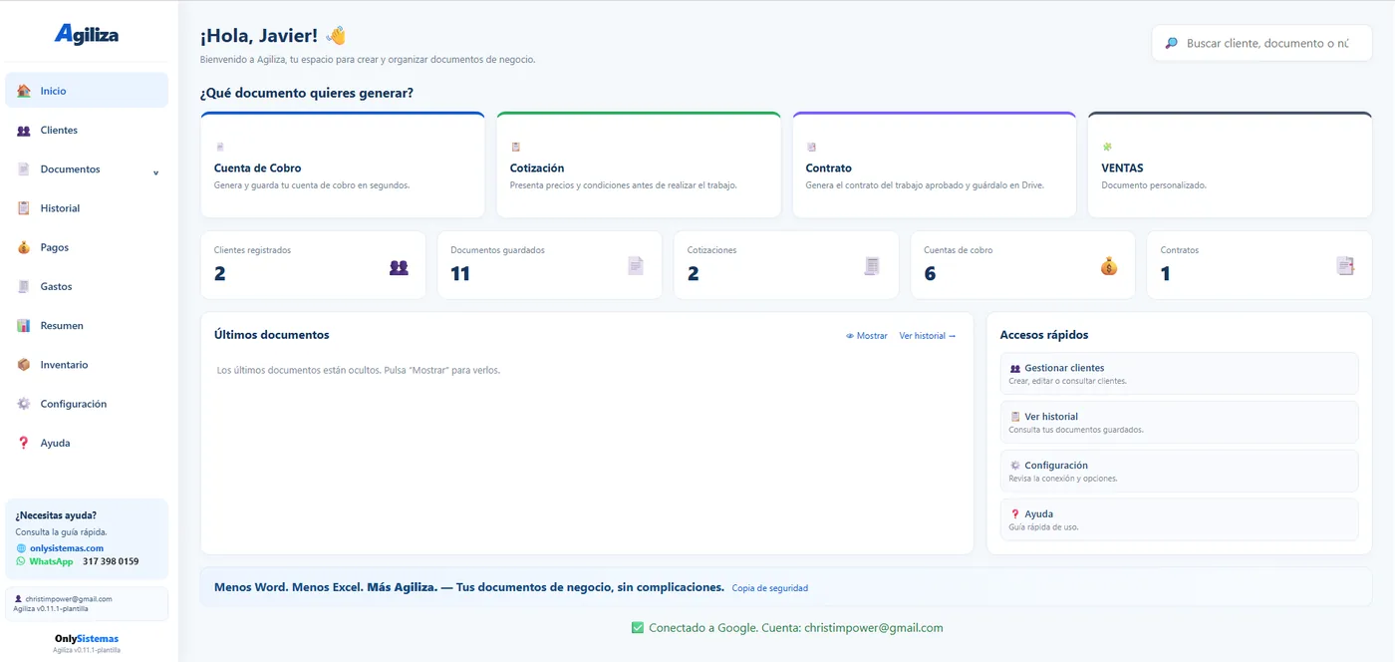The image size is (1395, 662).
Task: Show the hidden Últimos documentos list
Action: [867, 336]
